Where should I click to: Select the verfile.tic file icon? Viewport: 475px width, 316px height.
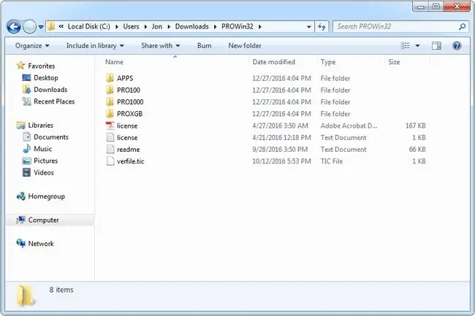[110, 161]
